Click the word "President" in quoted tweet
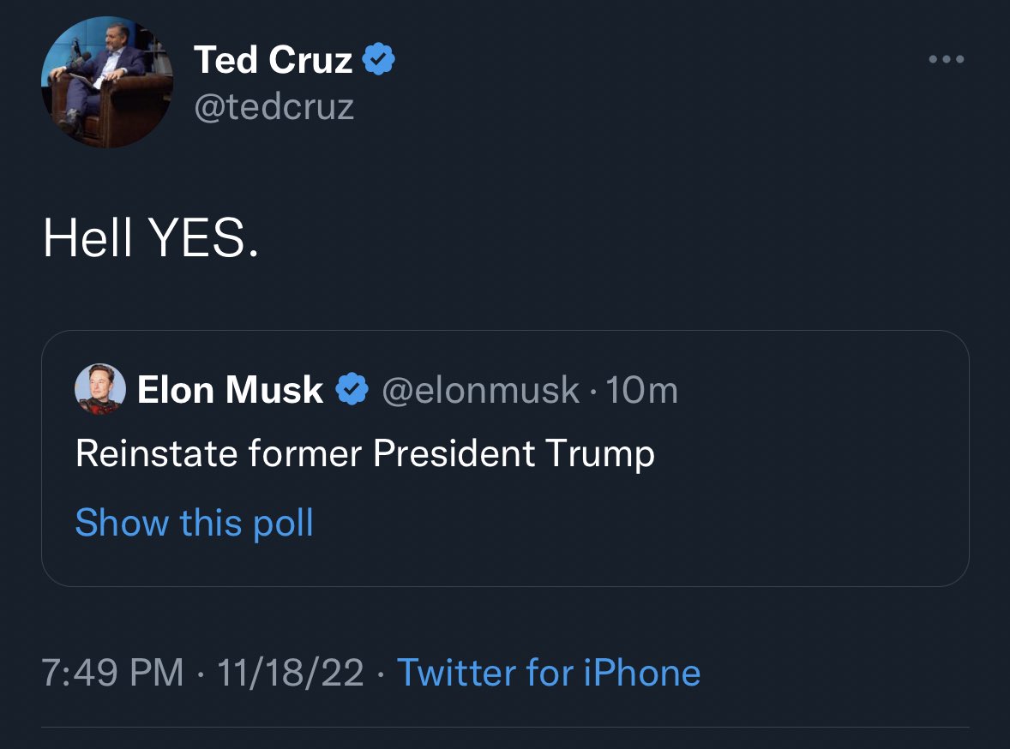1010x749 pixels. 454,453
